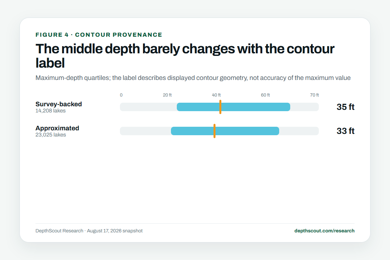
Task: Click the 33 ft median value
Action: pyautogui.click(x=345, y=131)
